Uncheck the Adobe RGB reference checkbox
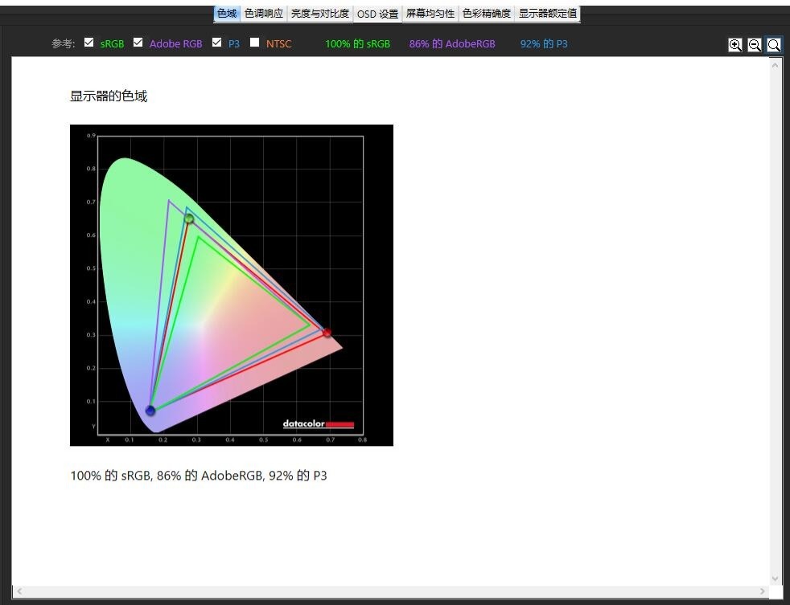Image resolution: width=790 pixels, height=605 pixels. click(138, 43)
